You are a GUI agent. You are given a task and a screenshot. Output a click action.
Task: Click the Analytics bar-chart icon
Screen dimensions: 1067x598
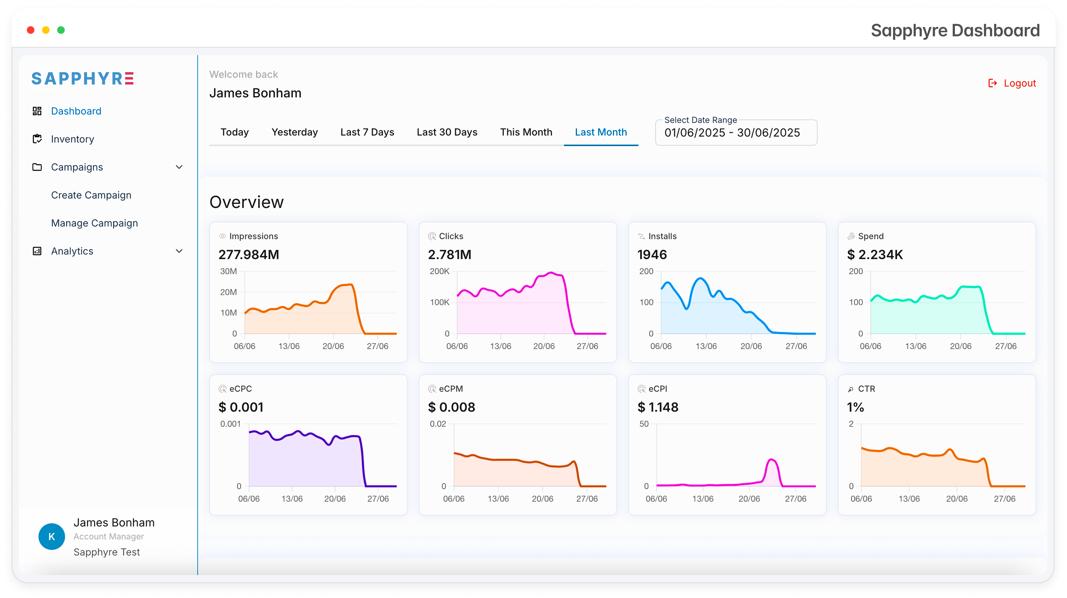click(x=37, y=251)
